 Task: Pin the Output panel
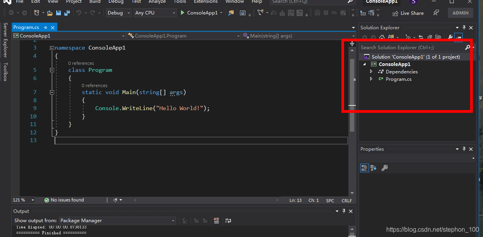pos(344,211)
